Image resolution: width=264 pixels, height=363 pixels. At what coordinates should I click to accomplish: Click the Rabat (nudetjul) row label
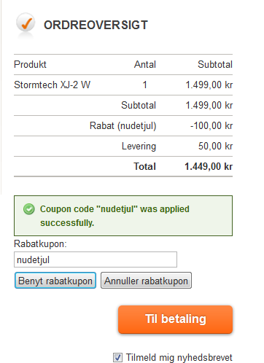[123, 126]
